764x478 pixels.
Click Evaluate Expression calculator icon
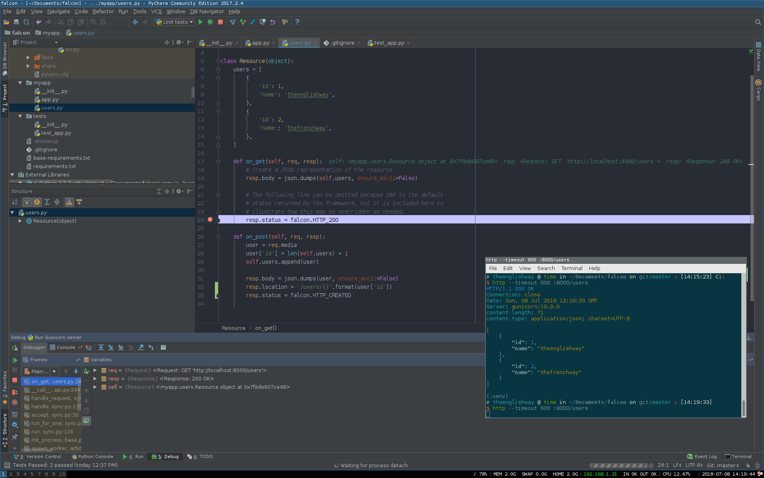click(x=163, y=348)
